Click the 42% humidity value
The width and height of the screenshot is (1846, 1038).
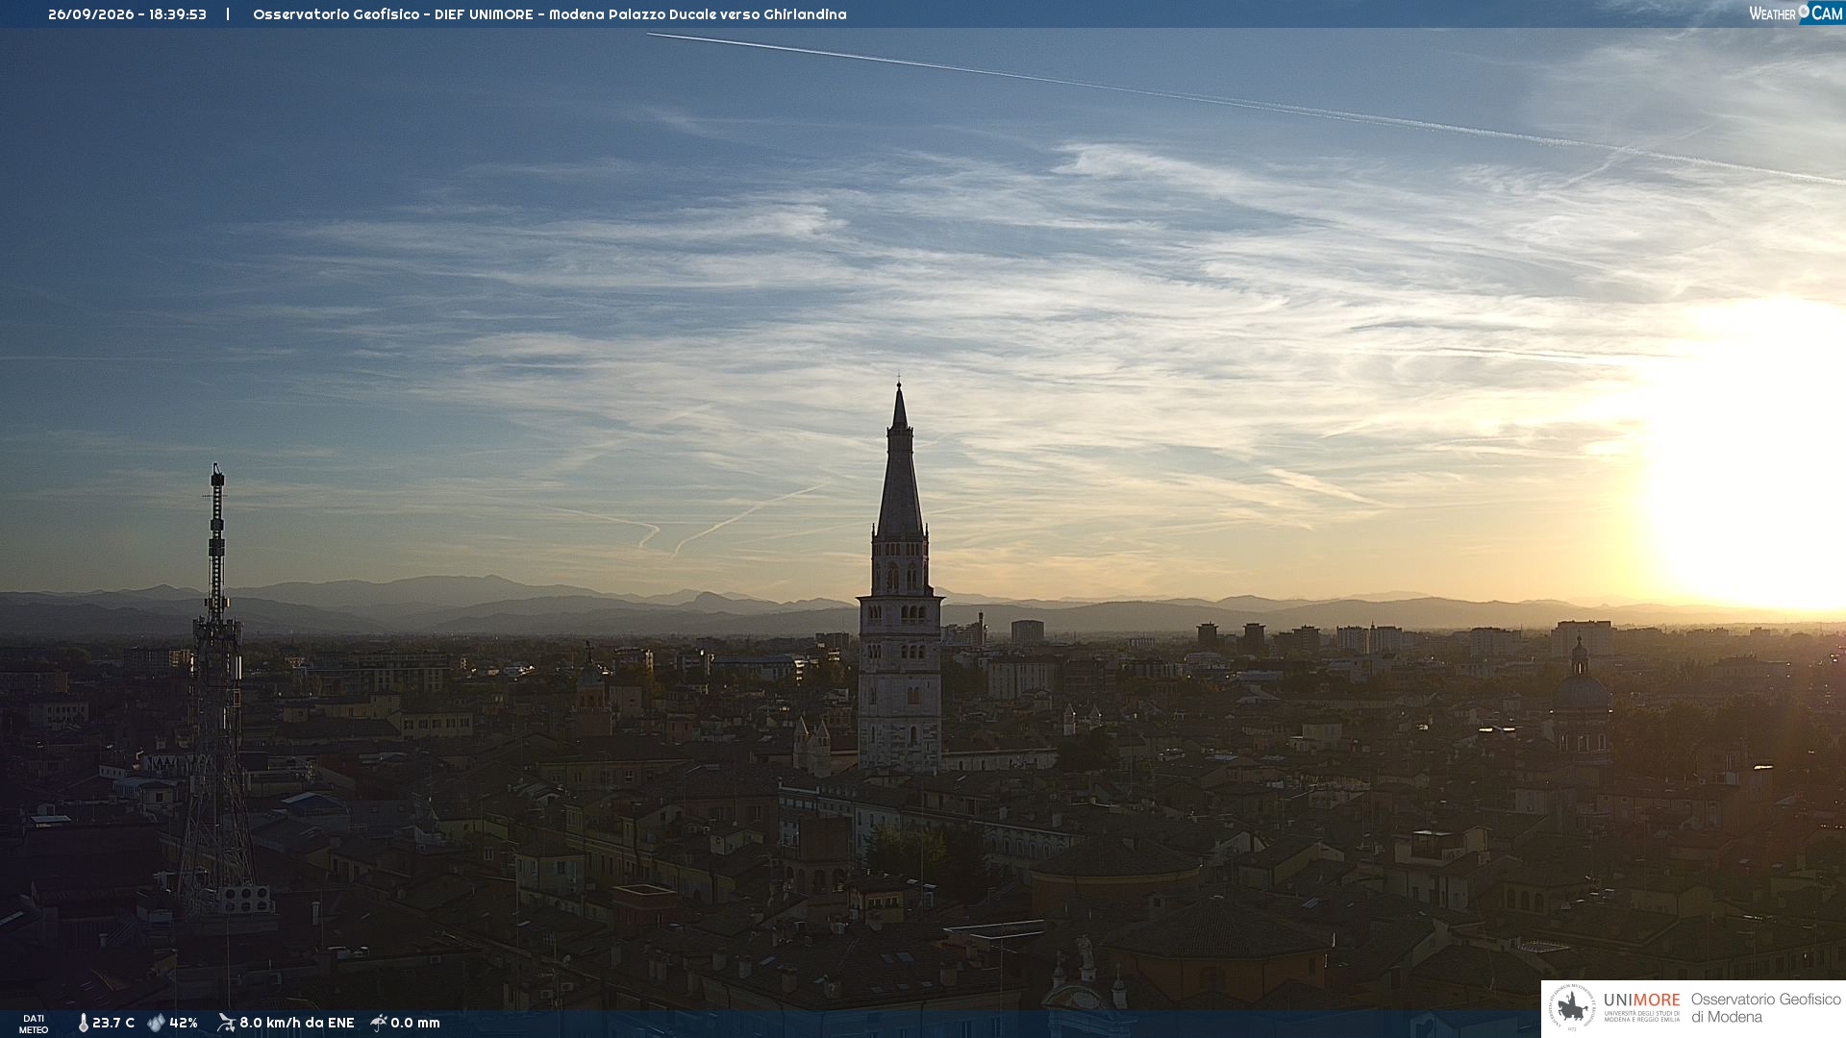tap(184, 1023)
